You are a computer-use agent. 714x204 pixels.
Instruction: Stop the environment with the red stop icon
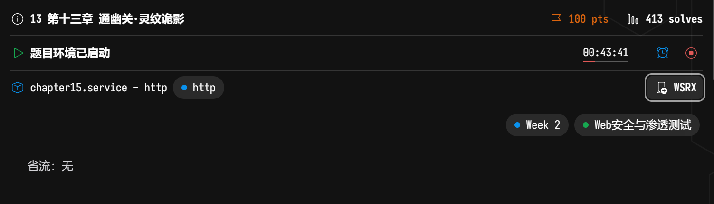[691, 53]
